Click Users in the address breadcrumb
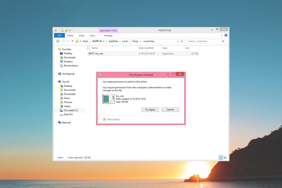Screen dimensions: 282x188 click(x=85, y=41)
